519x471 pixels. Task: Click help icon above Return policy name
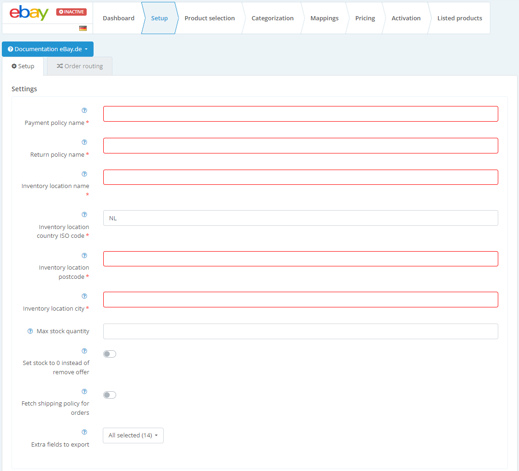coord(84,142)
